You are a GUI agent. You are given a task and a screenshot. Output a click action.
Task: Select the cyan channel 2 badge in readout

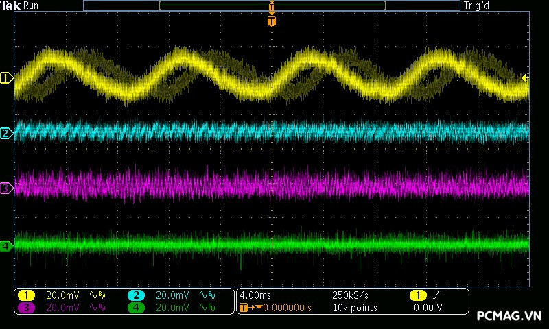click(137, 295)
